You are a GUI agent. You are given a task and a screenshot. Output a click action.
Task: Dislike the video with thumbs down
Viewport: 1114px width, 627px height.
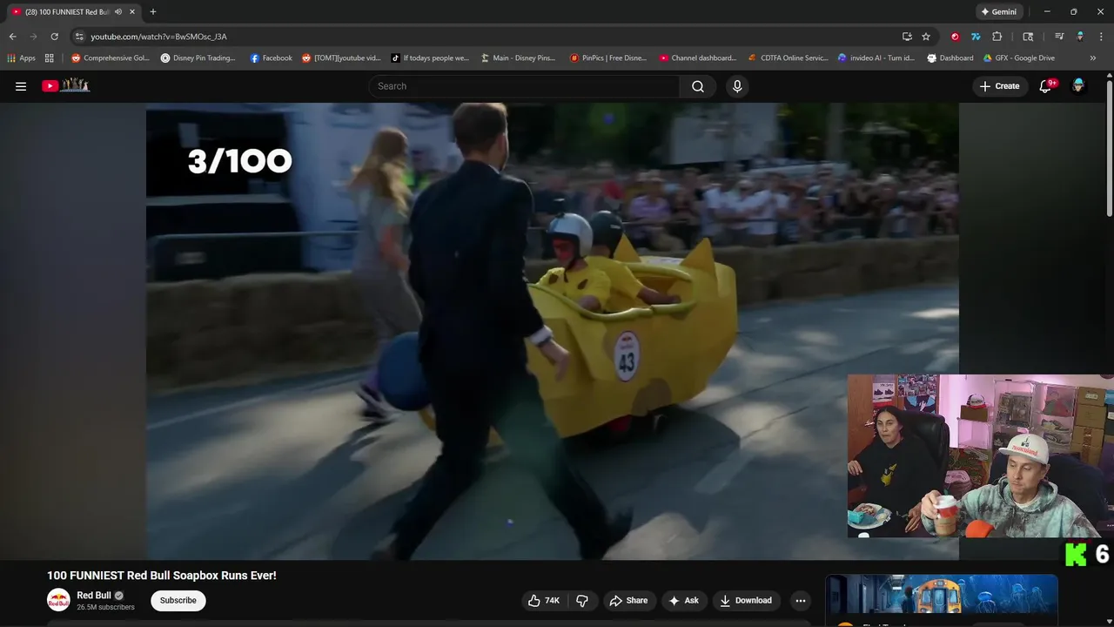(582, 600)
